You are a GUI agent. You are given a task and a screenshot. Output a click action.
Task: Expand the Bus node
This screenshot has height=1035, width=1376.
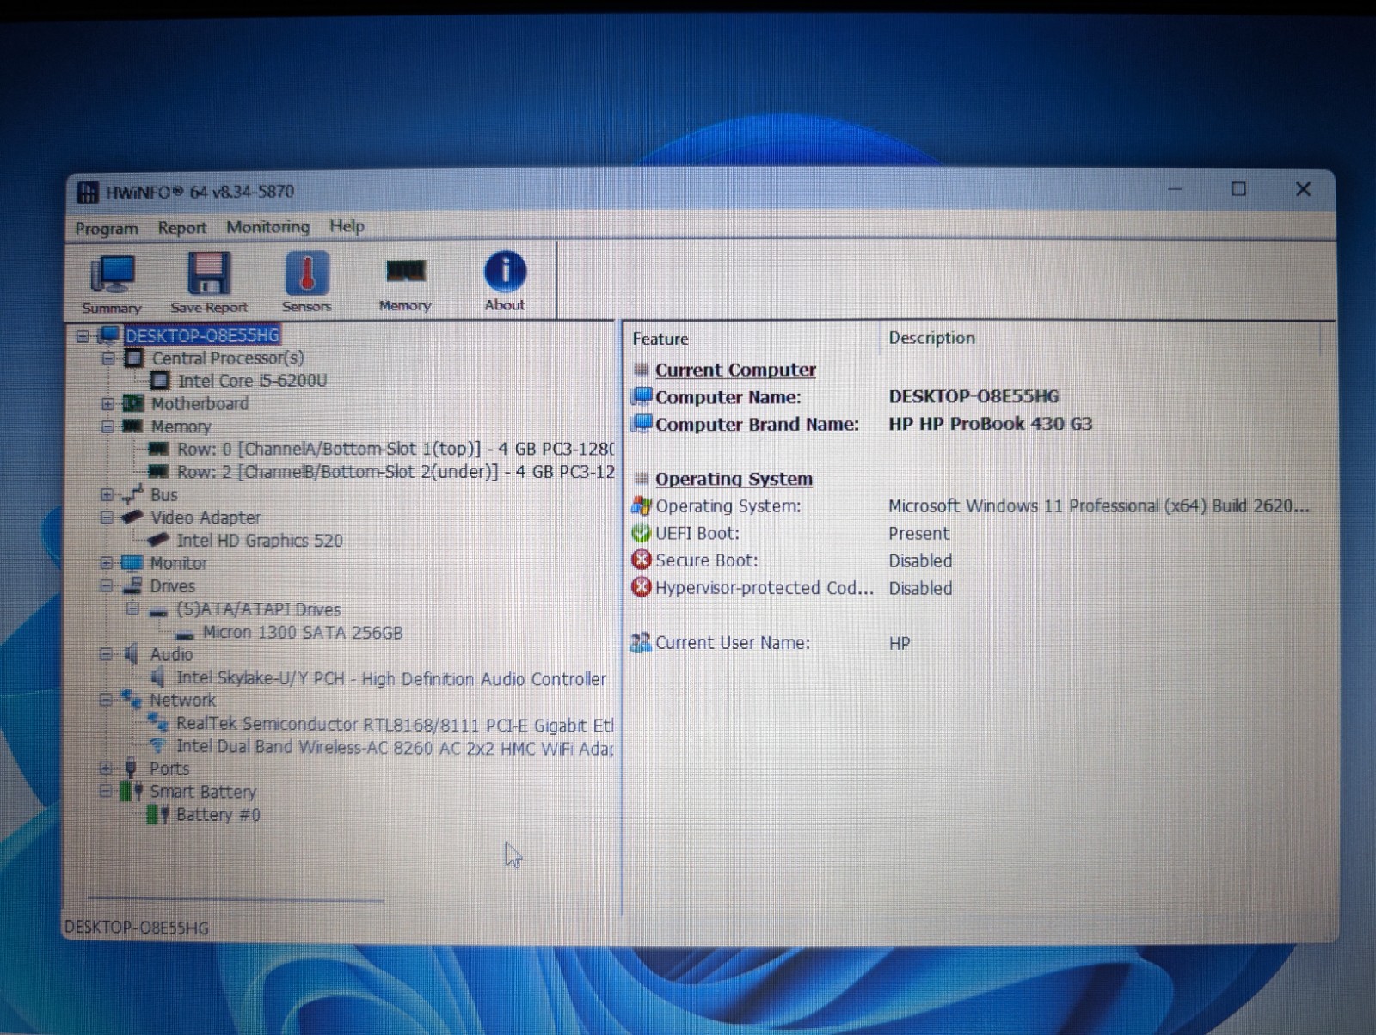click(x=107, y=494)
